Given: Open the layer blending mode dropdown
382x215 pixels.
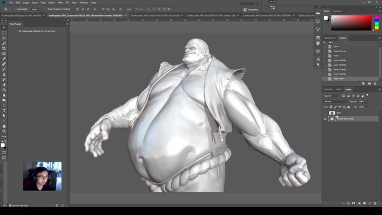Looking at the screenshot, I should pyautogui.click(x=335, y=102).
